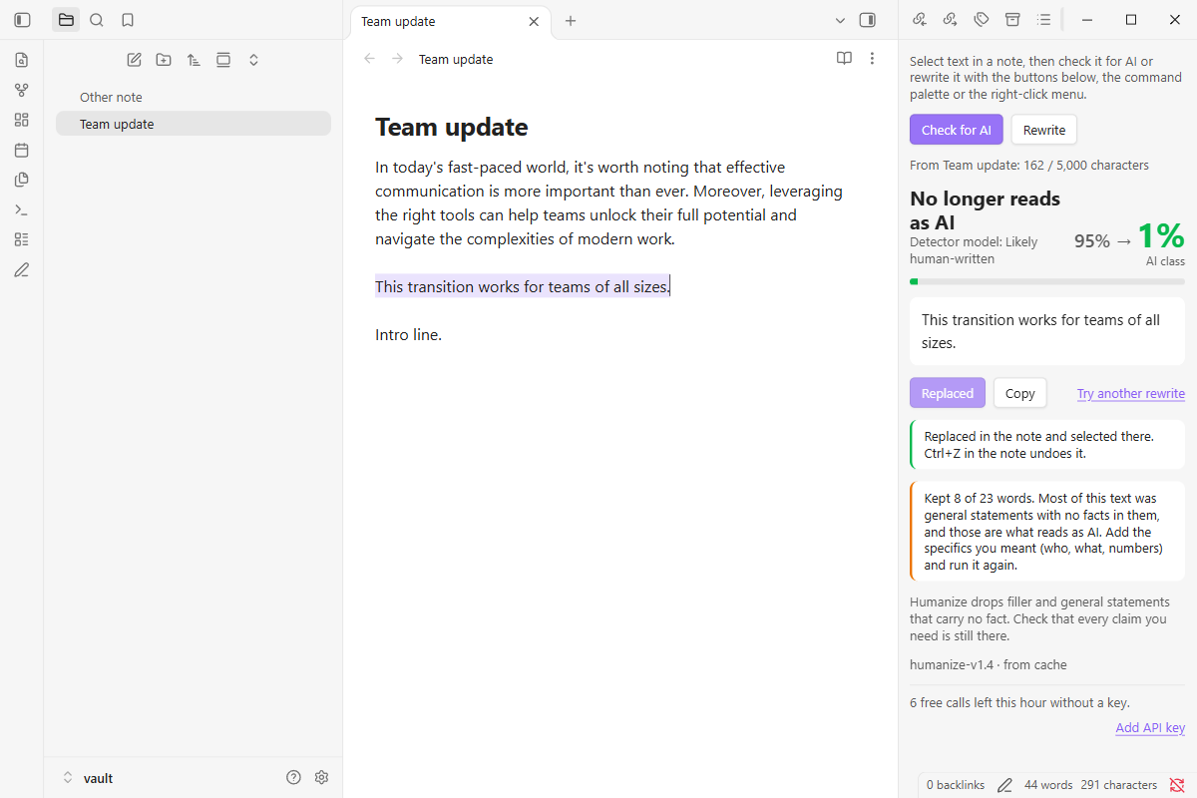
Task: Click the 291 characters status counter
Action: coord(1118,785)
